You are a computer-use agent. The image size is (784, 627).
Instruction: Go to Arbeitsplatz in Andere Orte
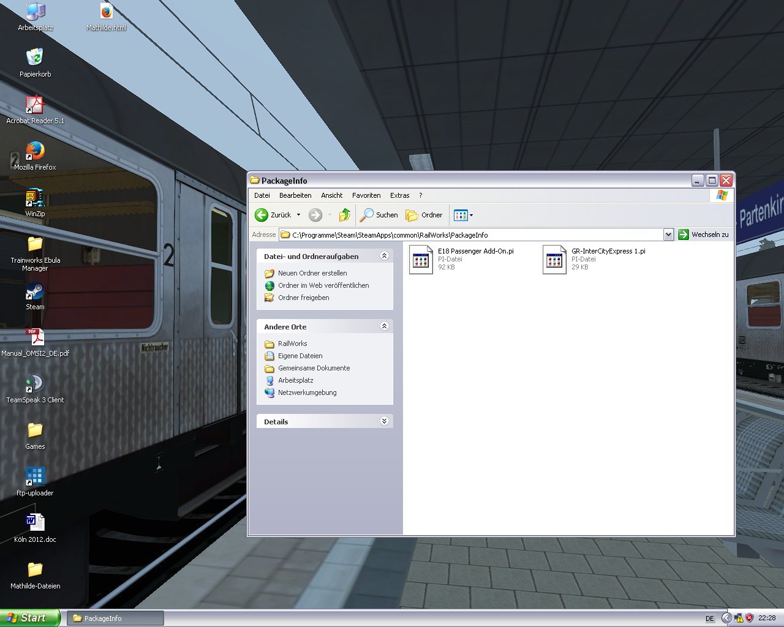[x=296, y=380]
